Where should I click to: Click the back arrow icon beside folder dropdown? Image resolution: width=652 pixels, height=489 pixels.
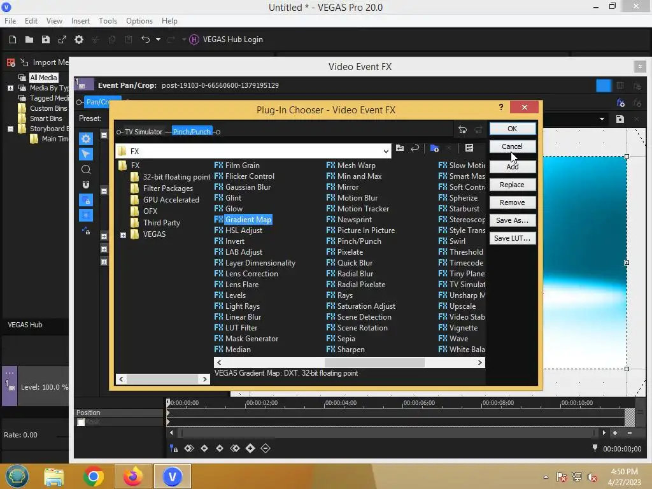(415, 148)
